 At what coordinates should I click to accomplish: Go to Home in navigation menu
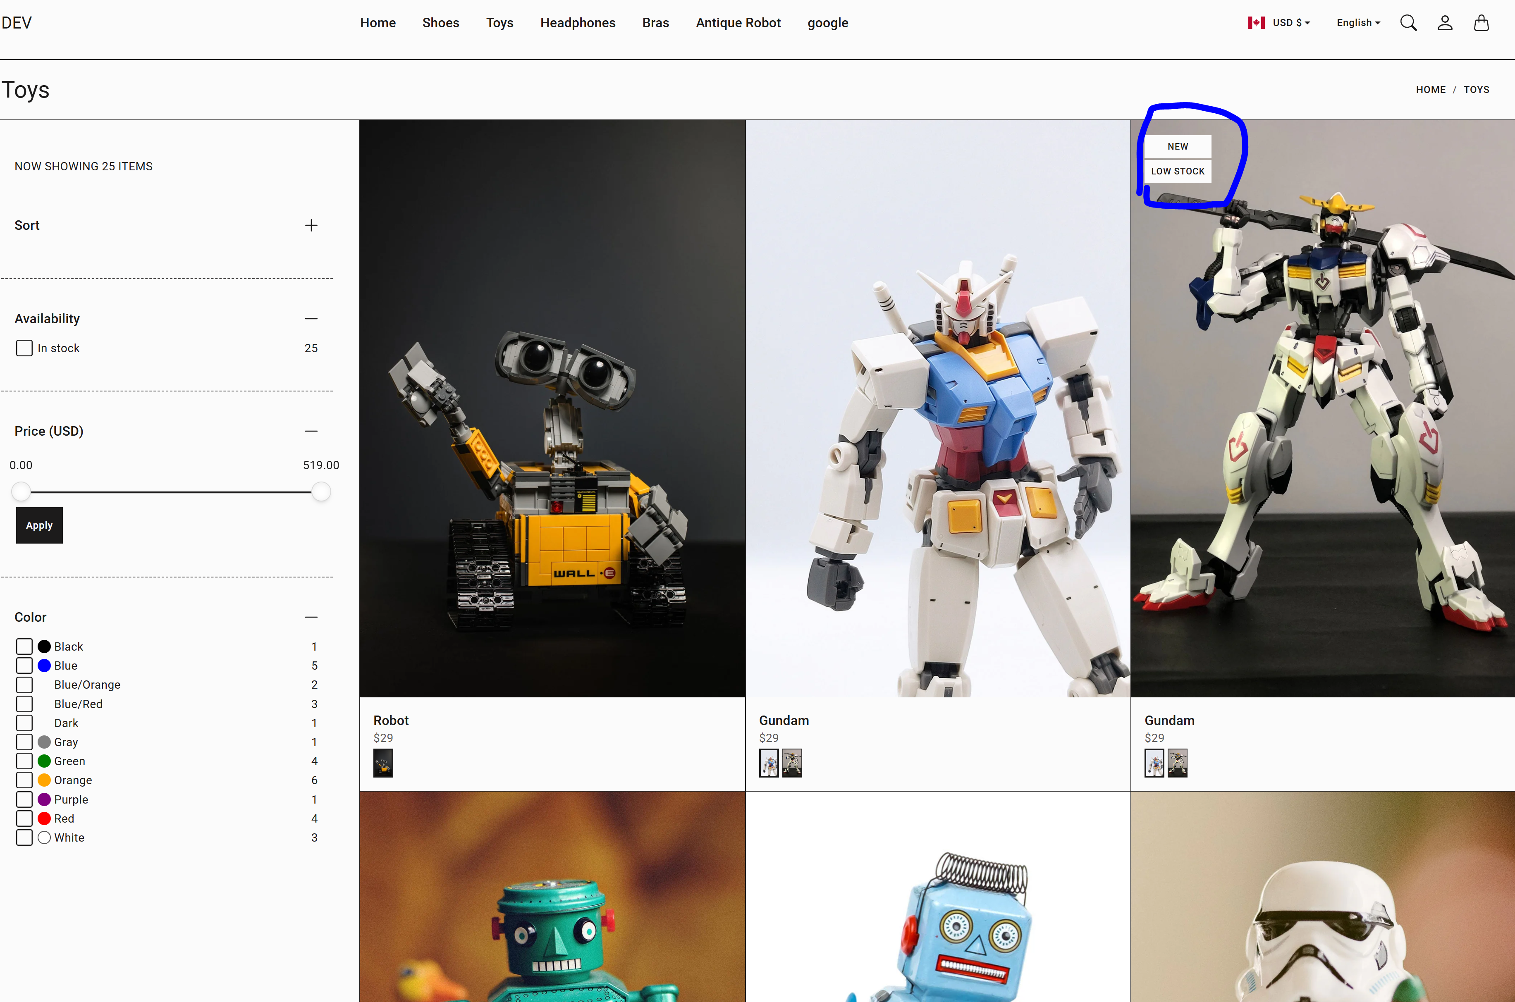[378, 23]
